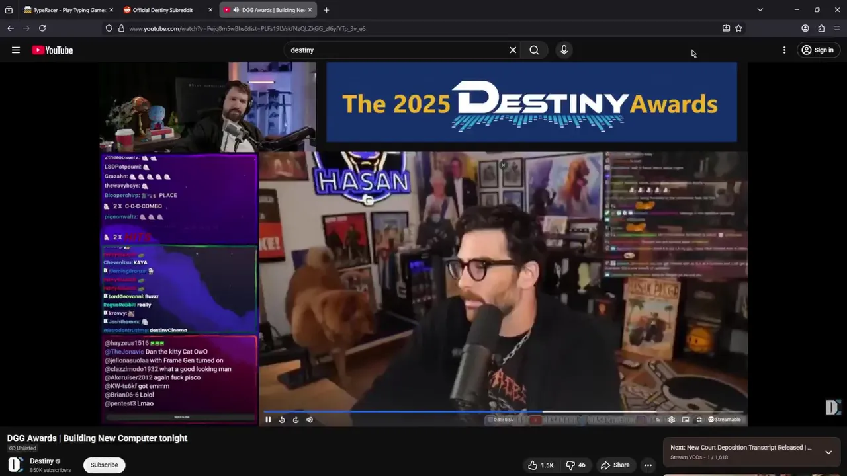847x476 pixels.
Task: Open the YouTube guide hamburger menu
Action: 16,50
